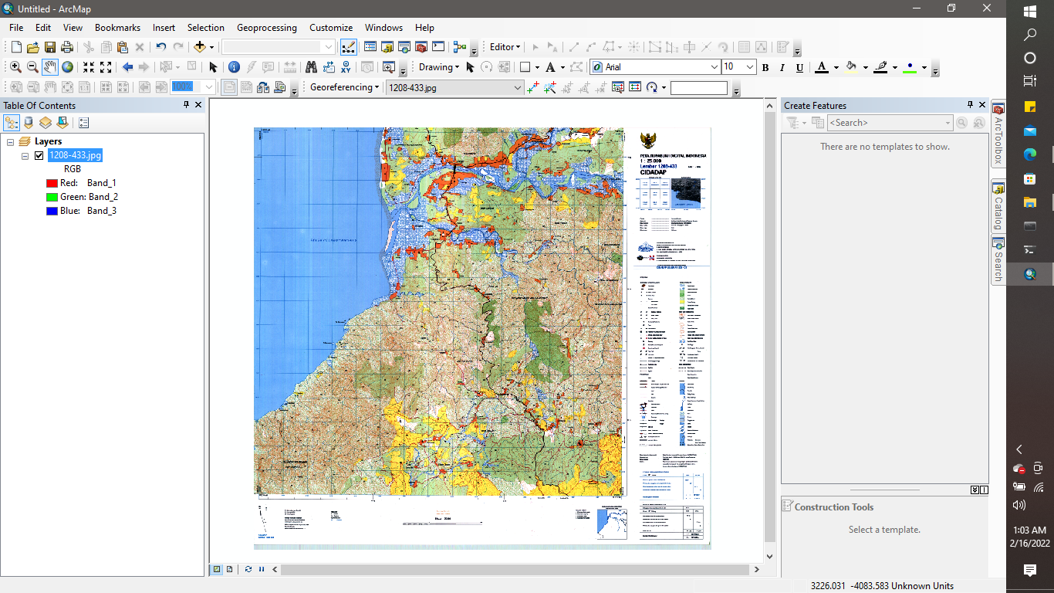The height and width of the screenshot is (593, 1054).
Task: Launch the Go To XY tool
Action: pos(346,68)
